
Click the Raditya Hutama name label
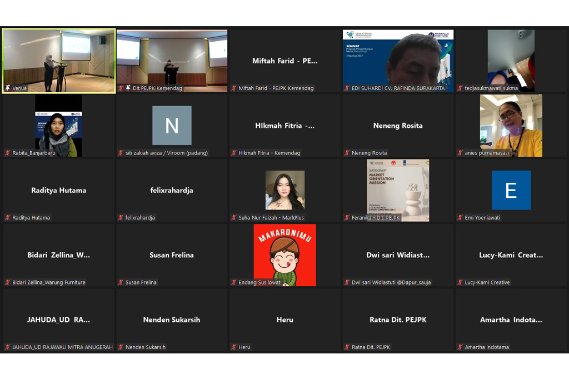pyautogui.click(x=31, y=218)
